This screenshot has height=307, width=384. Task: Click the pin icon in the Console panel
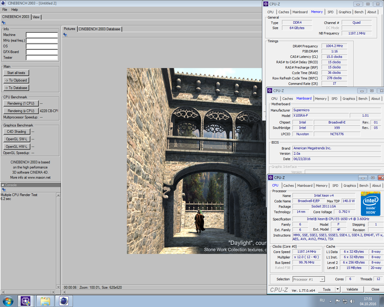[4, 190]
